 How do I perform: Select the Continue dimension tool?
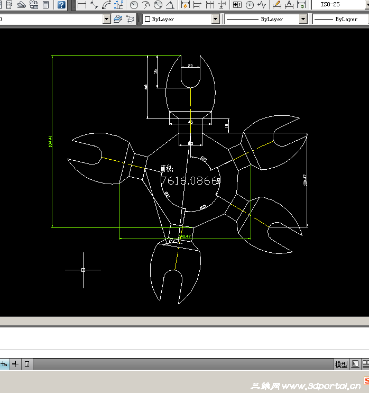[x=210, y=5]
